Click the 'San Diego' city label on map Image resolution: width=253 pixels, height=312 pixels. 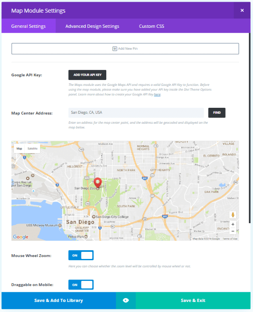(x=80, y=222)
